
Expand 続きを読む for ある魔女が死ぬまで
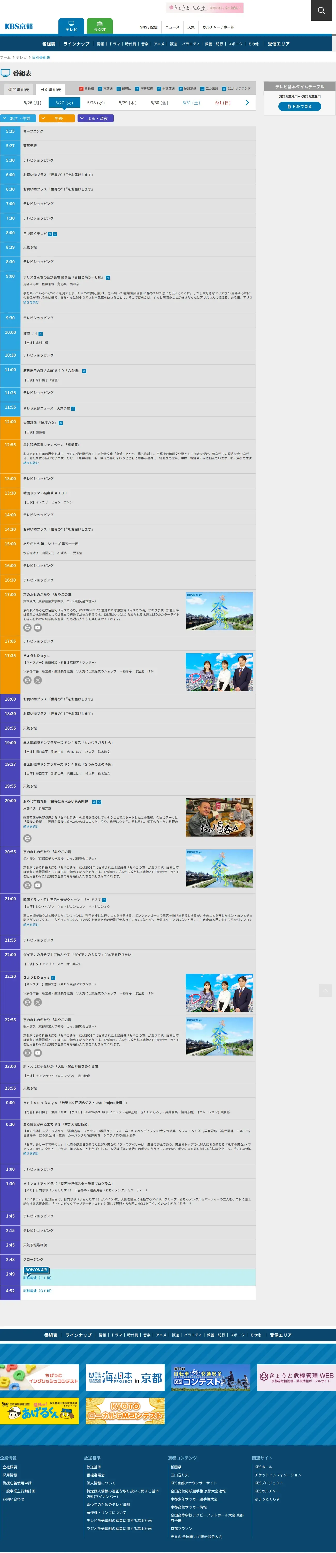[x=31, y=1153]
